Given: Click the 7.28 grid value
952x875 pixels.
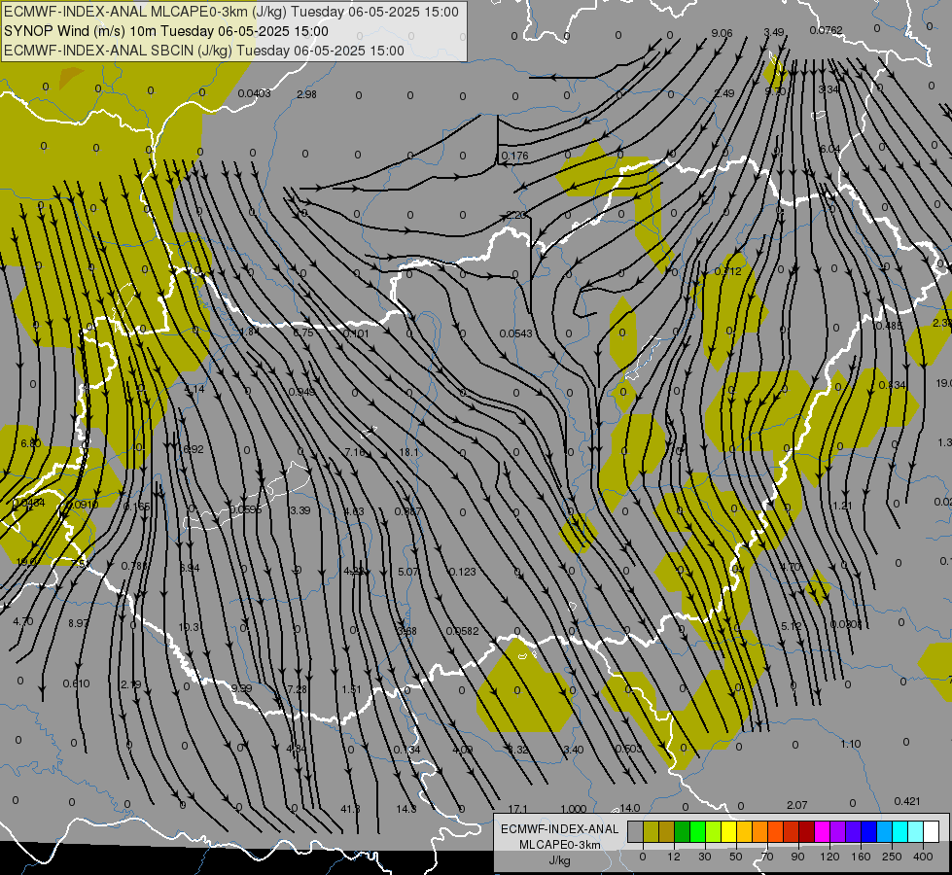Looking at the screenshot, I should click(x=297, y=690).
